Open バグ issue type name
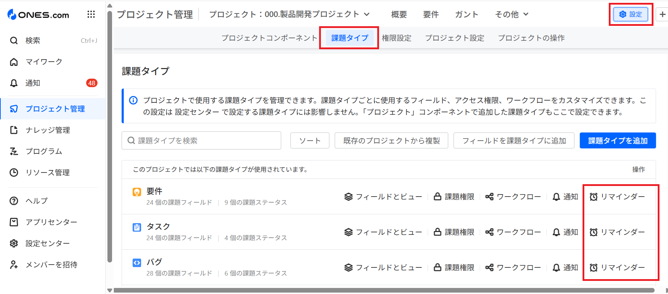The width and height of the screenshot is (668, 294). click(x=154, y=262)
